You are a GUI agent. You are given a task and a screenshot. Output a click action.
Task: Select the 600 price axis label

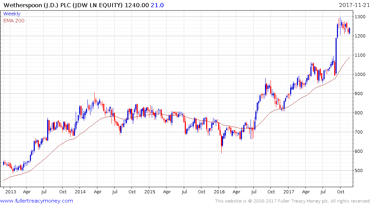pos(359,151)
